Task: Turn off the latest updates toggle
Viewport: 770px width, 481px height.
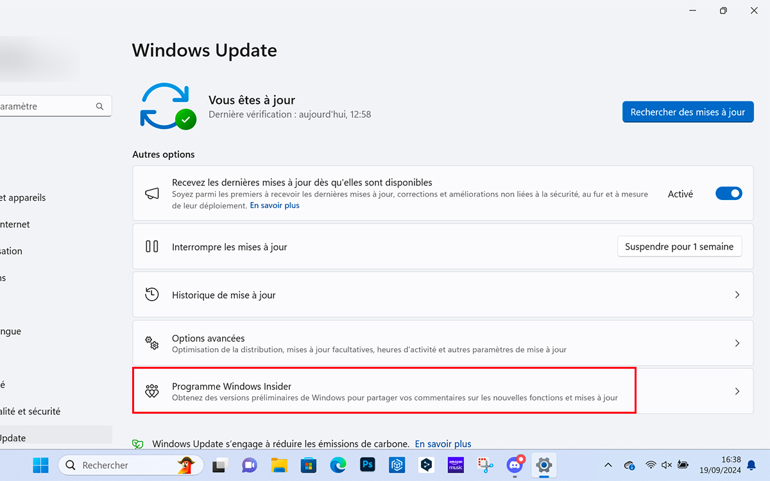Action: point(729,194)
